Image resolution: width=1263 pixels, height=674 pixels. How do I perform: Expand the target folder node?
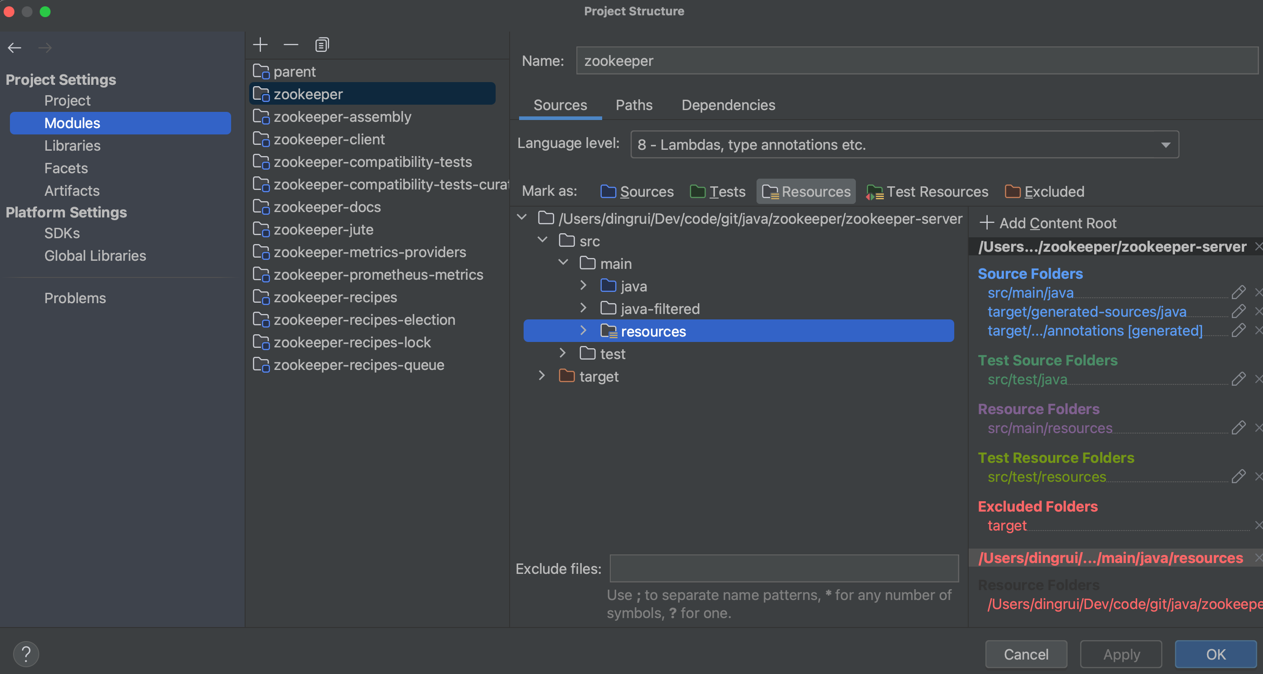tap(541, 376)
